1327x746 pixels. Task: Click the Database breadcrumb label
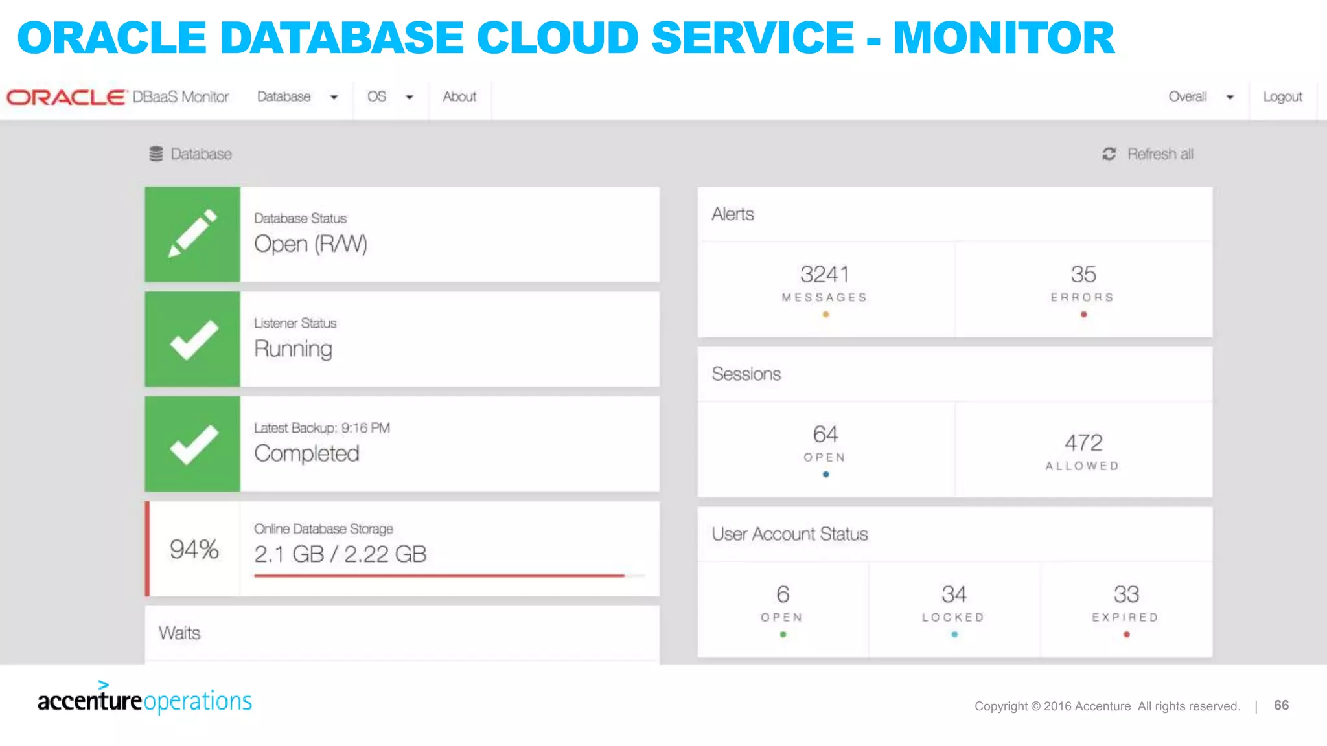201,154
